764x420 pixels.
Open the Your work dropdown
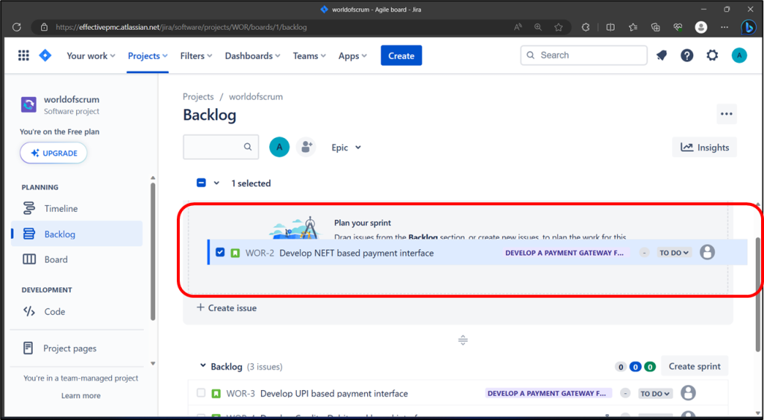(90, 56)
